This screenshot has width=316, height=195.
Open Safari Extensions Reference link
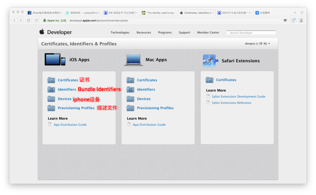pyautogui.click(x=231, y=103)
